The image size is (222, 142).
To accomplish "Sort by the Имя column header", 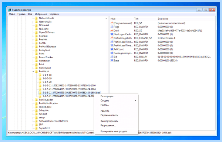I will (113, 19).
